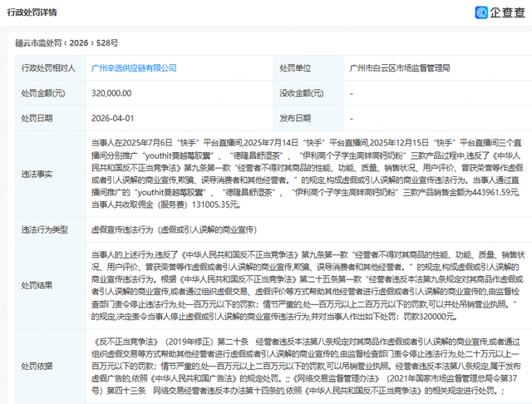532x404 pixels.
Task: Click the penalty date 2026-04-01
Action: tap(113, 118)
